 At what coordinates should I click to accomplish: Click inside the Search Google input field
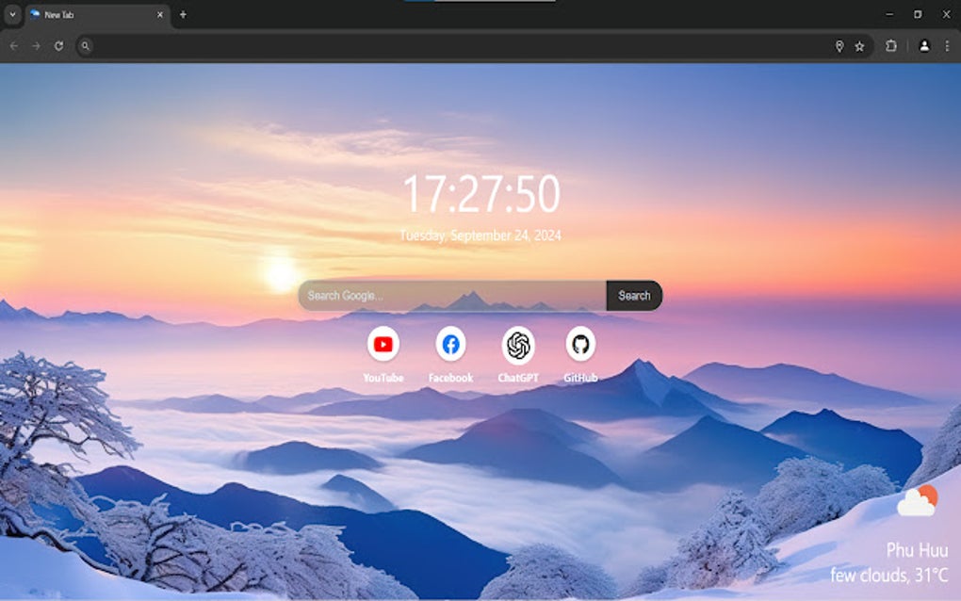coord(443,295)
